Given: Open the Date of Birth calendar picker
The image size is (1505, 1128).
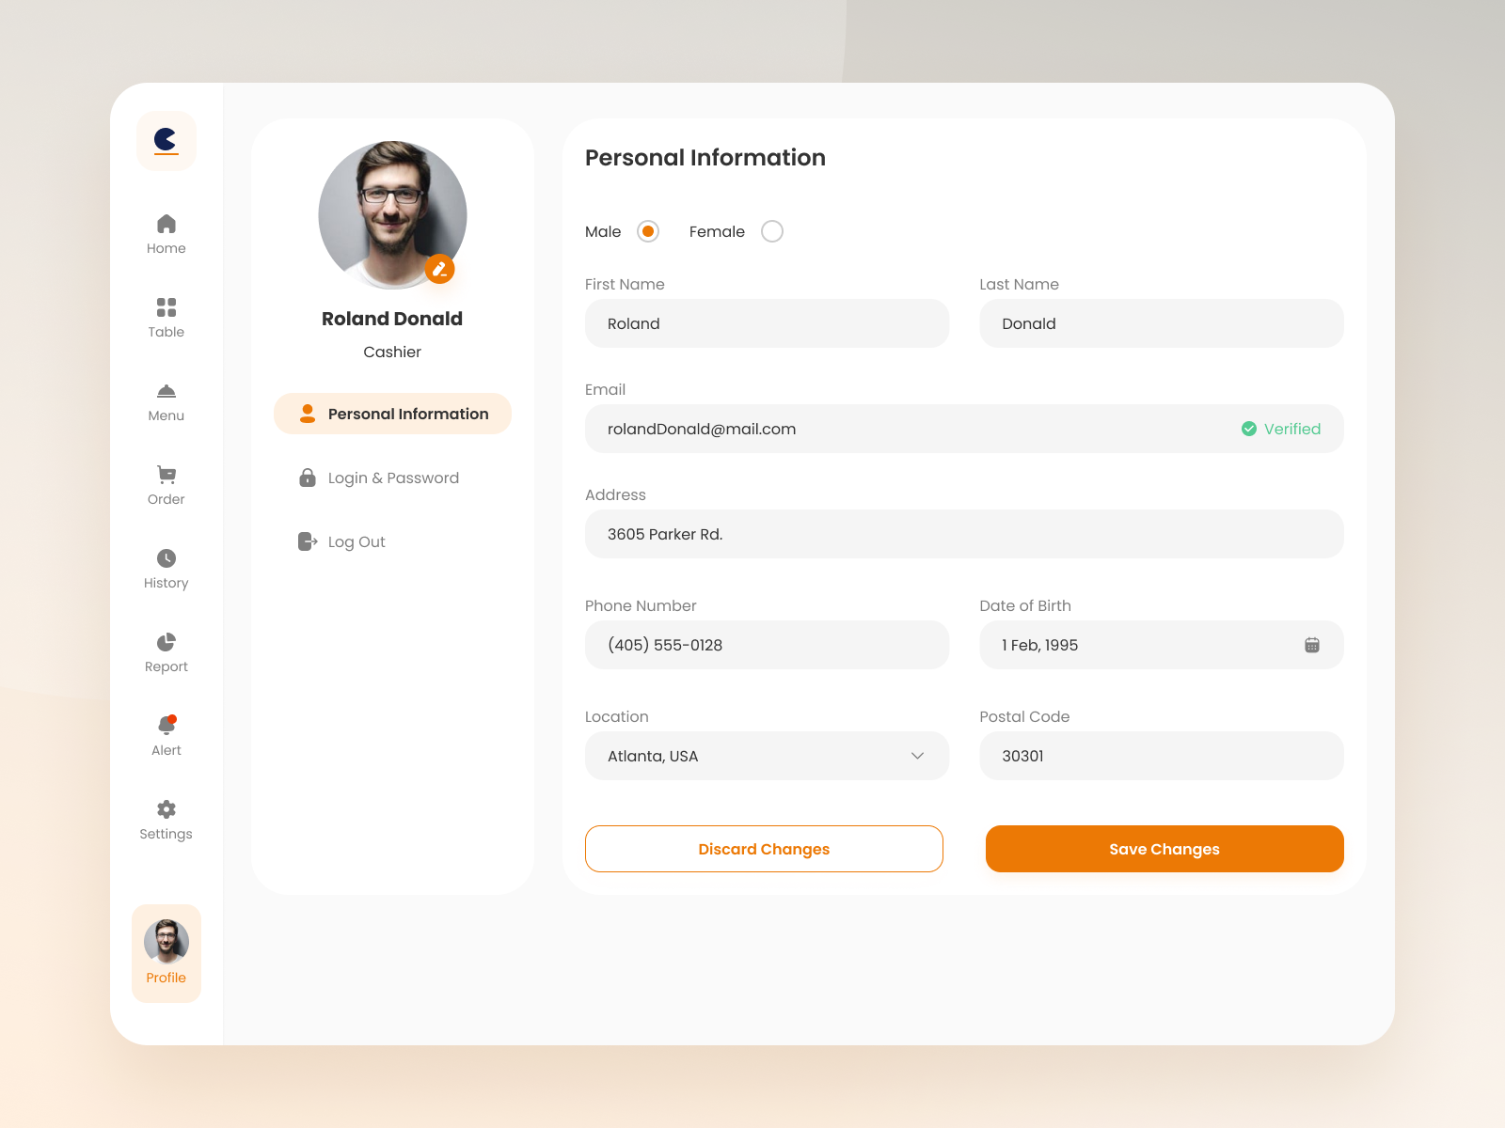Looking at the screenshot, I should coord(1313,645).
